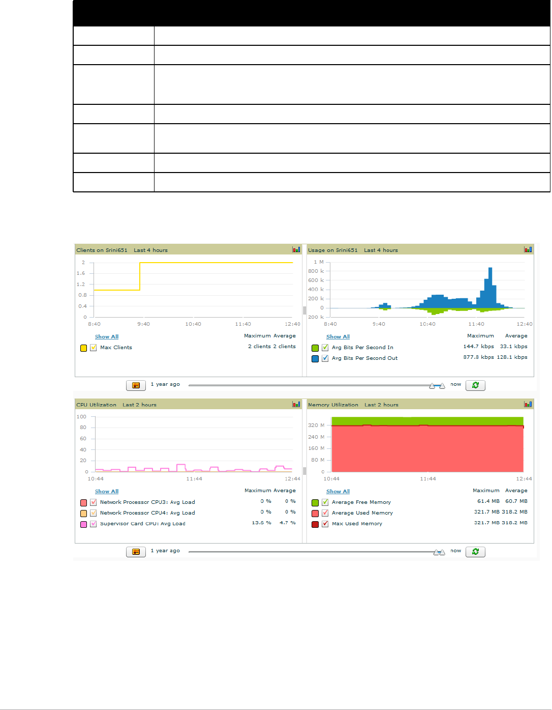
Task: Click the upper green refresh button
Action: (475, 385)
